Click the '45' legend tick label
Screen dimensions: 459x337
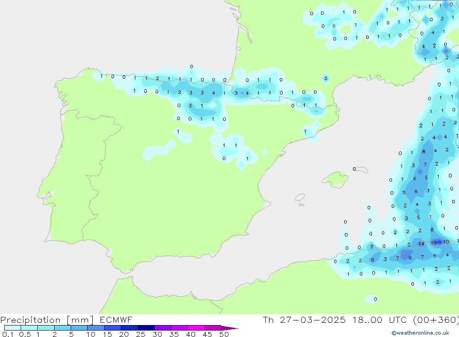coord(207,334)
